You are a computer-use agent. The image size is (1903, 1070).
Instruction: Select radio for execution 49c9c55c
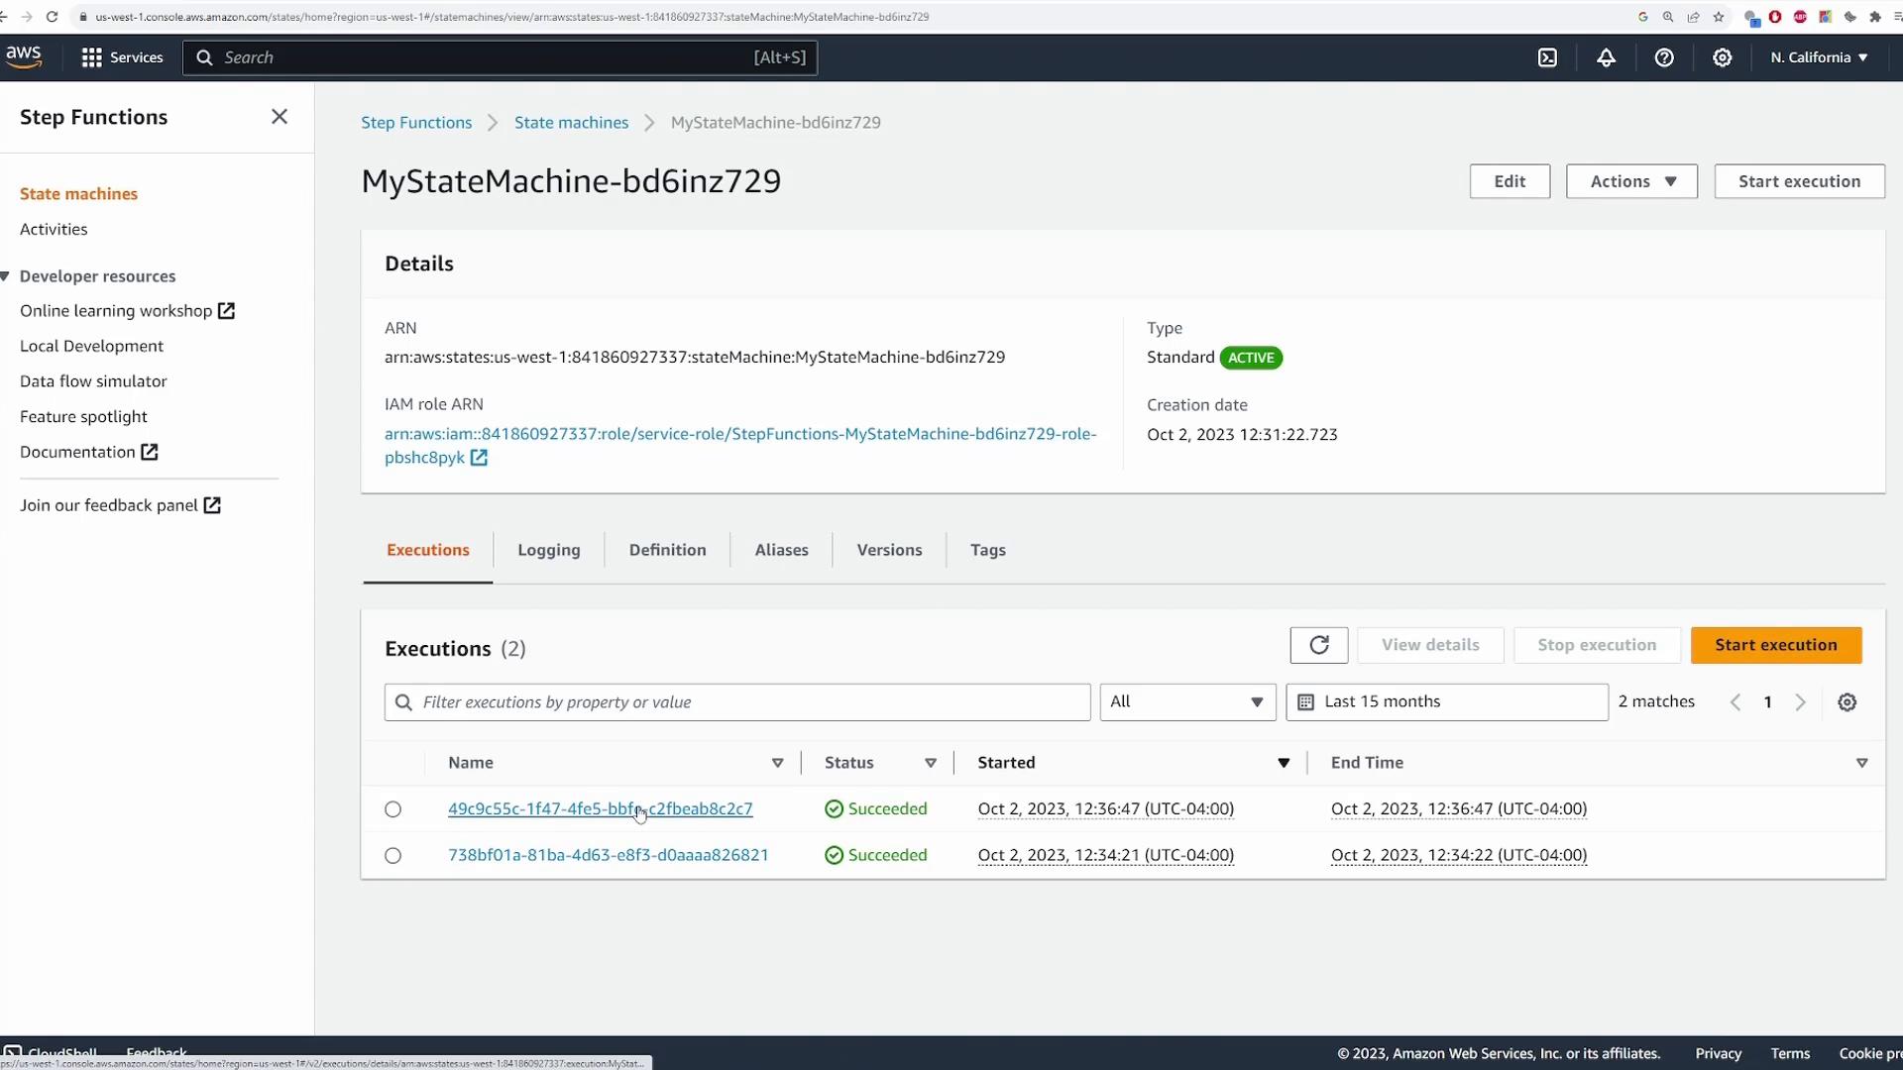(x=393, y=809)
